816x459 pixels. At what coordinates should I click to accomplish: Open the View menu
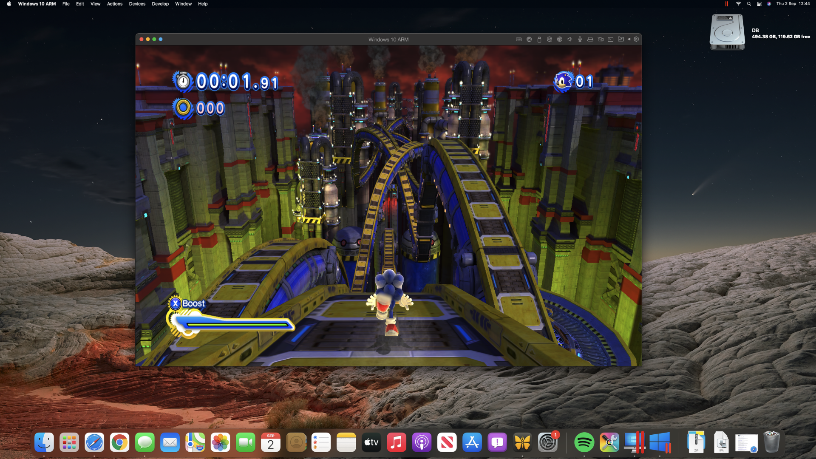[95, 4]
